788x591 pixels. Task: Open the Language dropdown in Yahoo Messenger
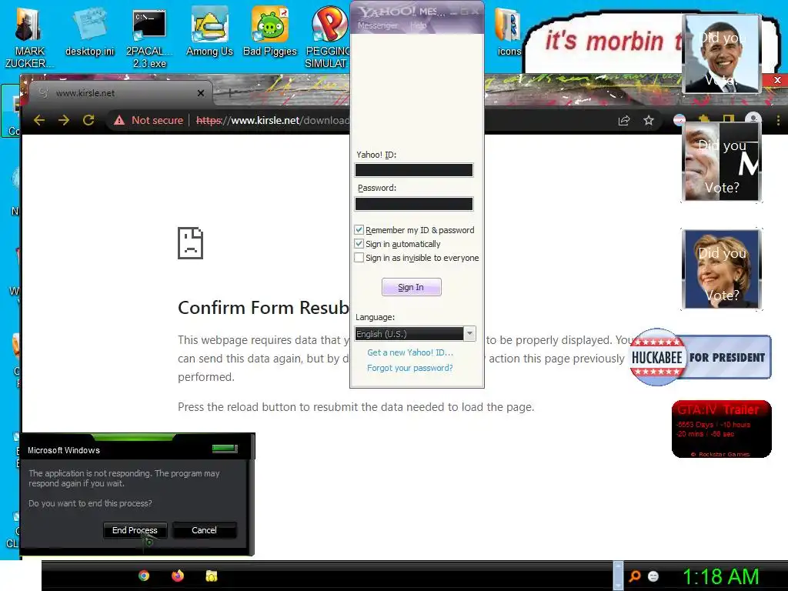click(415, 334)
